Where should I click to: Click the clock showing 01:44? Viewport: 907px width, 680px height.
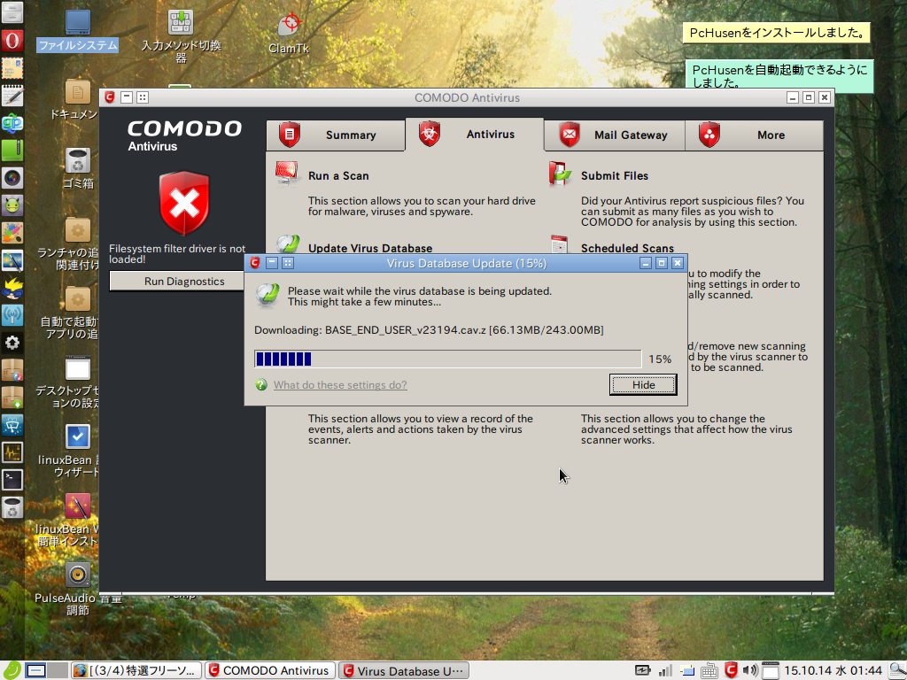(833, 671)
